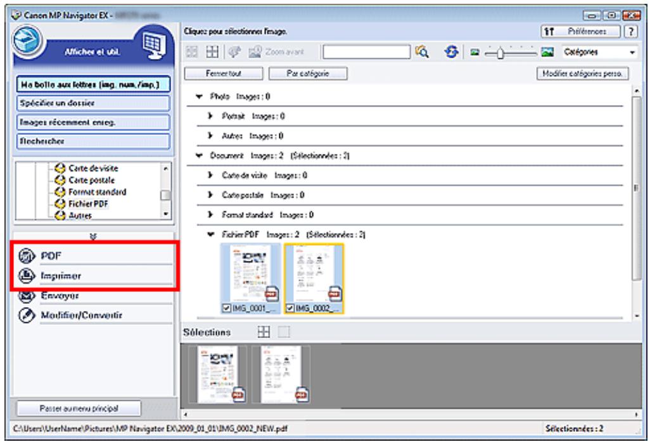Click the Zoom avant icon
This screenshot has width=650, height=442.
click(255, 52)
